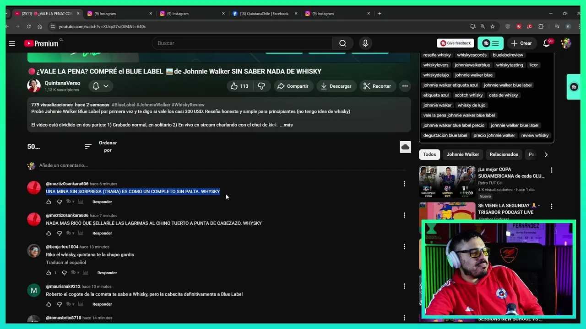
Task: Show next category chips with right arrow
Action: coord(546,154)
